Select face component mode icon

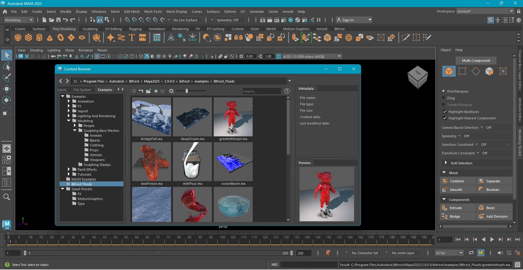tap(489, 71)
